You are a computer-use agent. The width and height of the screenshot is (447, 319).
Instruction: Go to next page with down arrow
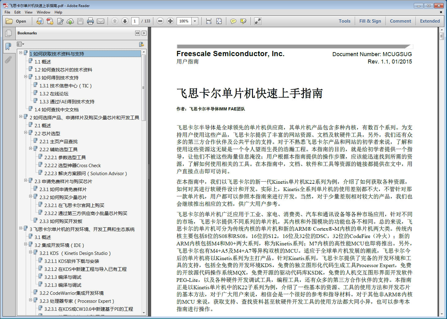pyautogui.click(x=125, y=21)
